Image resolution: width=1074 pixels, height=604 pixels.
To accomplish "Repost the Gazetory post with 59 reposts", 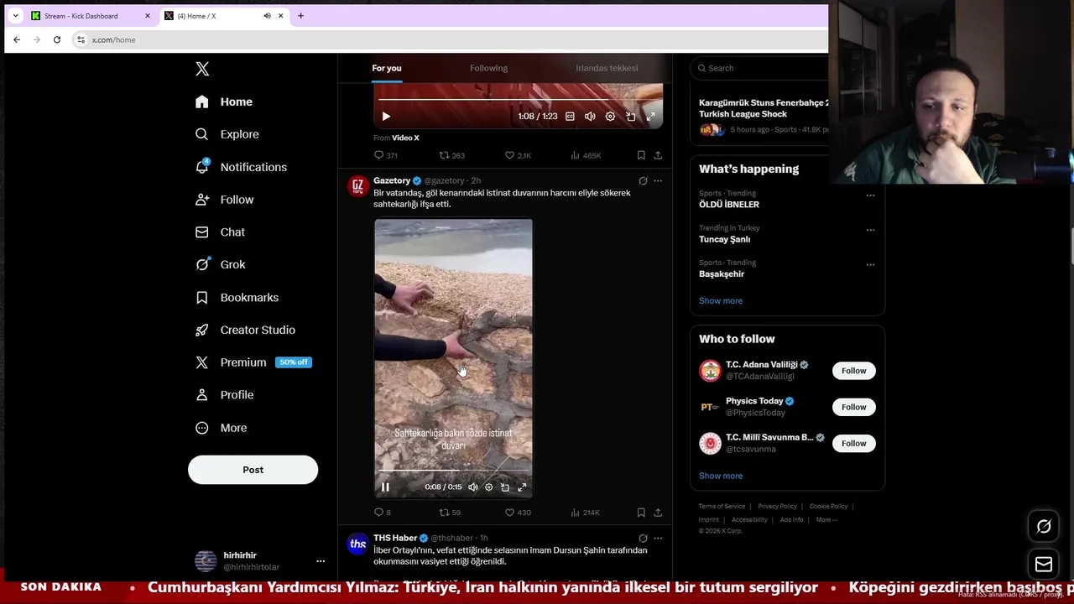I will pyautogui.click(x=450, y=513).
